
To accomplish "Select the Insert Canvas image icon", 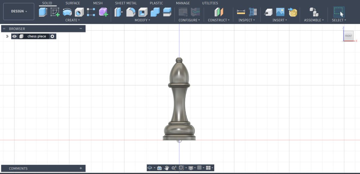I will [280, 12].
